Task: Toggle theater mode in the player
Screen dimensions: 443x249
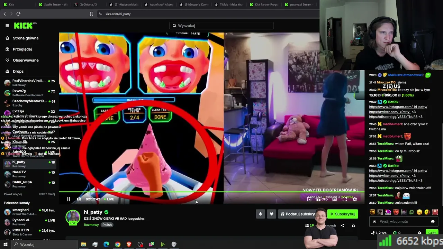Action: click(334, 199)
